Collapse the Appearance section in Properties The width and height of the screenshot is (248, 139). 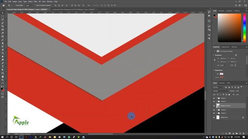click(x=214, y=70)
